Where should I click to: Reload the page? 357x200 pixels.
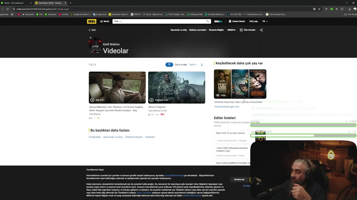[x=8, y=9]
